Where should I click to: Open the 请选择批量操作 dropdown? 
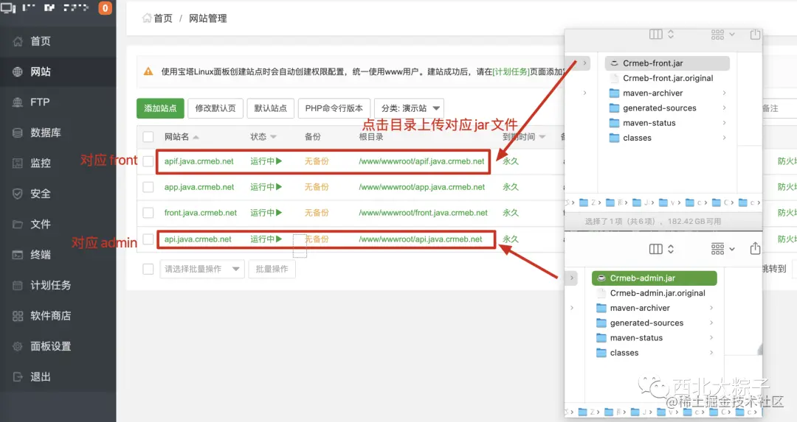point(202,269)
